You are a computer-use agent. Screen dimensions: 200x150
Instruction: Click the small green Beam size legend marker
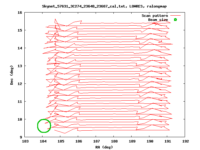(176, 20)
